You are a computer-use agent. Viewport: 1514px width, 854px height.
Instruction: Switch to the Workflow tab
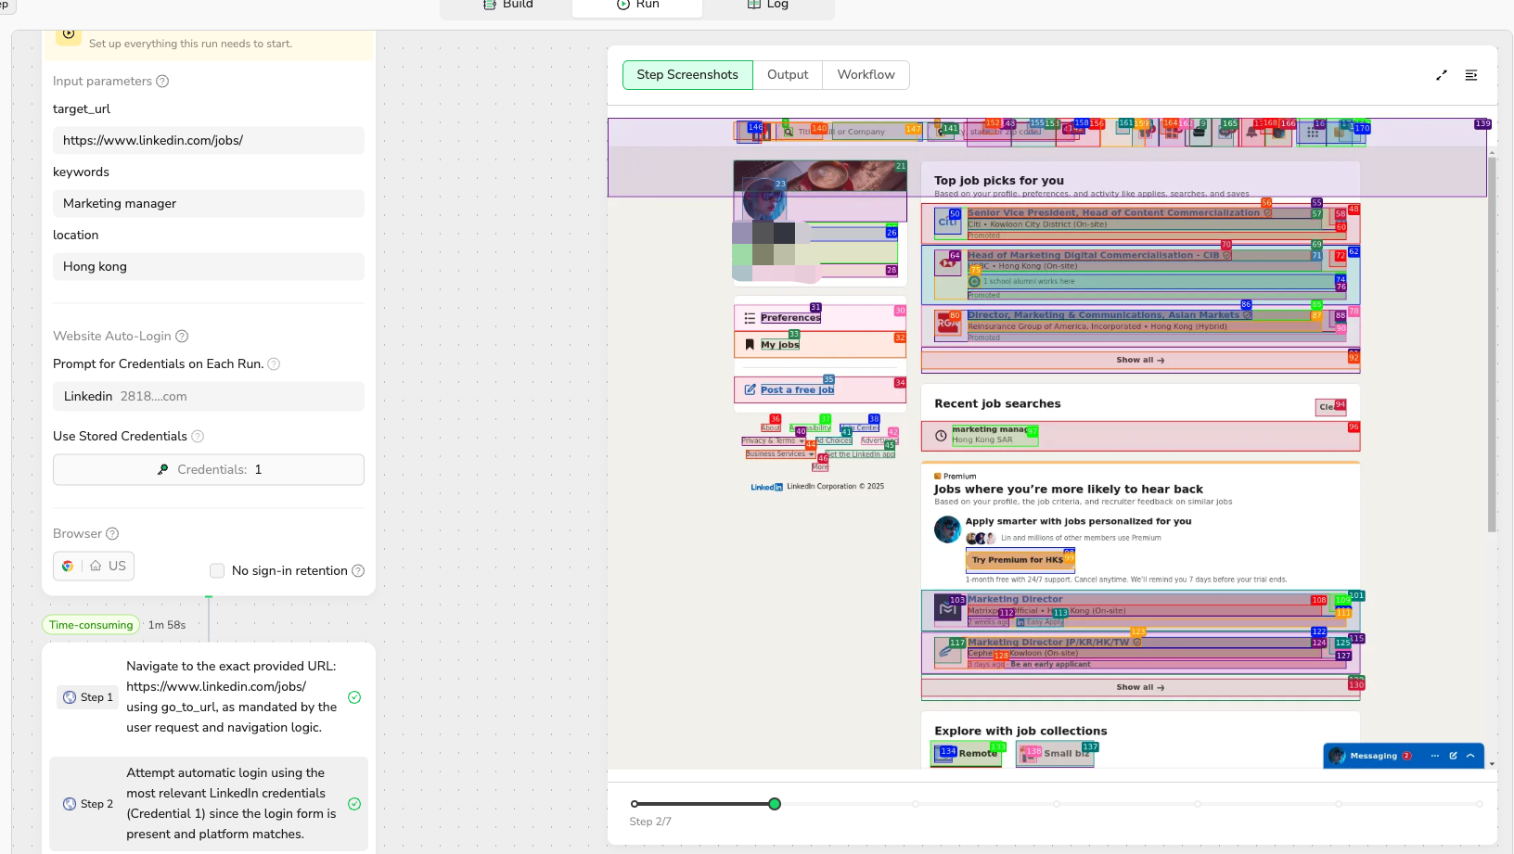point(866,75)
